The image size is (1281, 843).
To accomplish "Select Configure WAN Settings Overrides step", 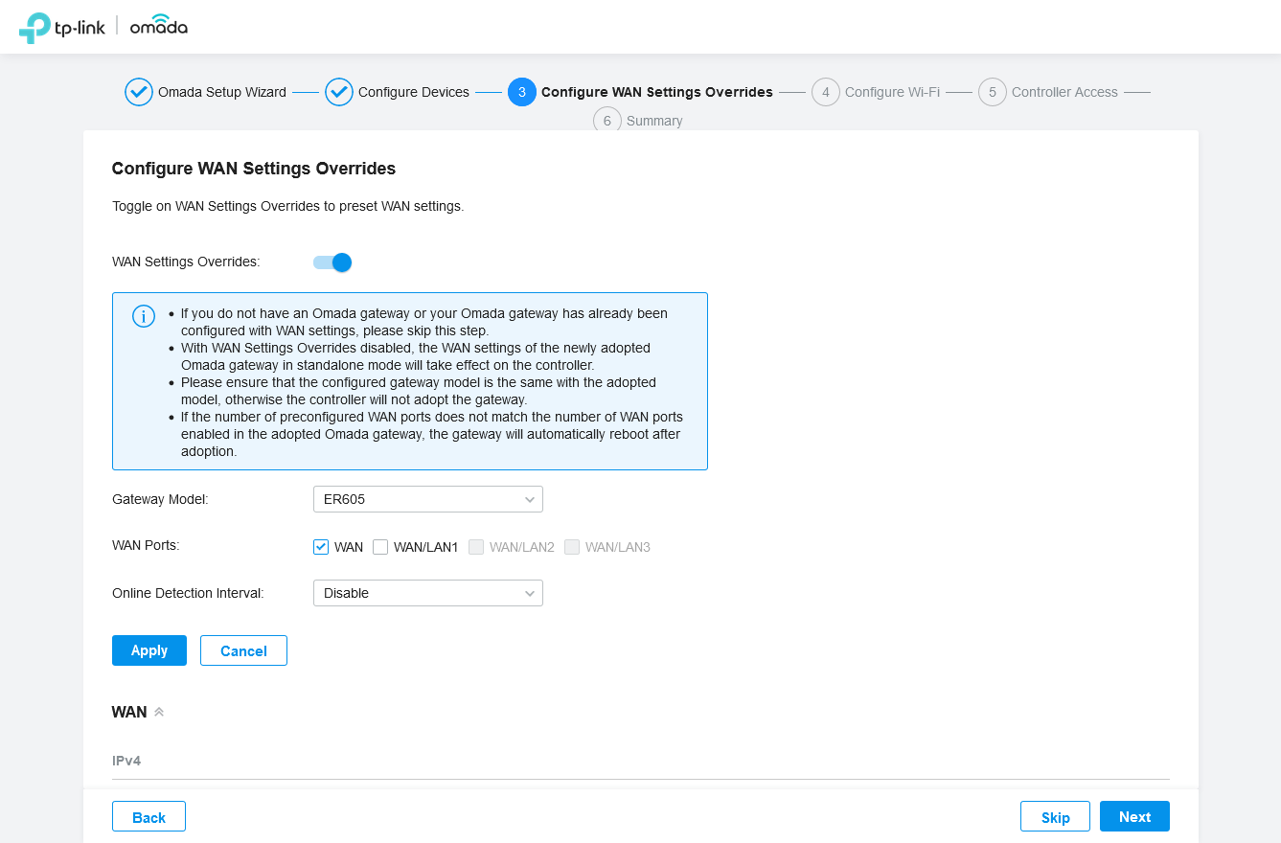I will click(657, 92).
